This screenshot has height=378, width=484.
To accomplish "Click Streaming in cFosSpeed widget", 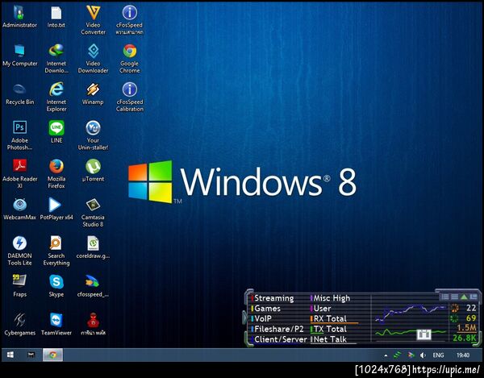I will [x=273, y=298].
